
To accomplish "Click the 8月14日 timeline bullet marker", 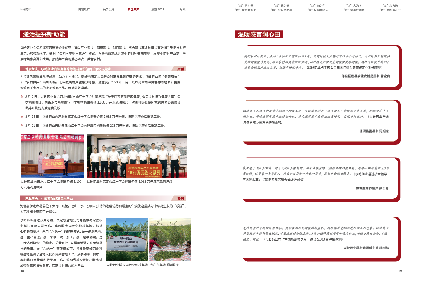I will pos(22,116).
